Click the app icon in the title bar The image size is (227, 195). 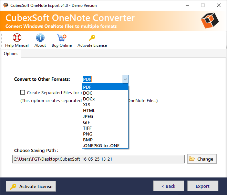[x=6, y=6]
